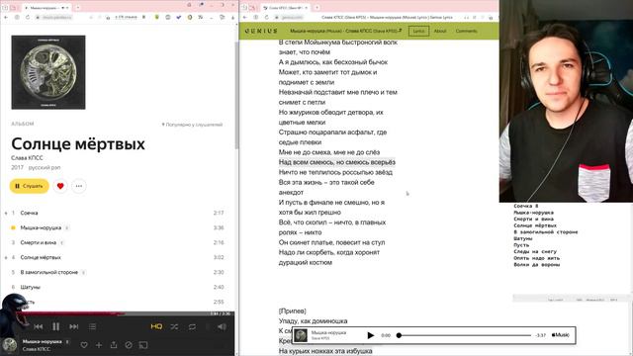Screen dimensions: 633x356
Task: Toggle repeat mode in player
Action: pyautogui.click(x=192, y=326)
